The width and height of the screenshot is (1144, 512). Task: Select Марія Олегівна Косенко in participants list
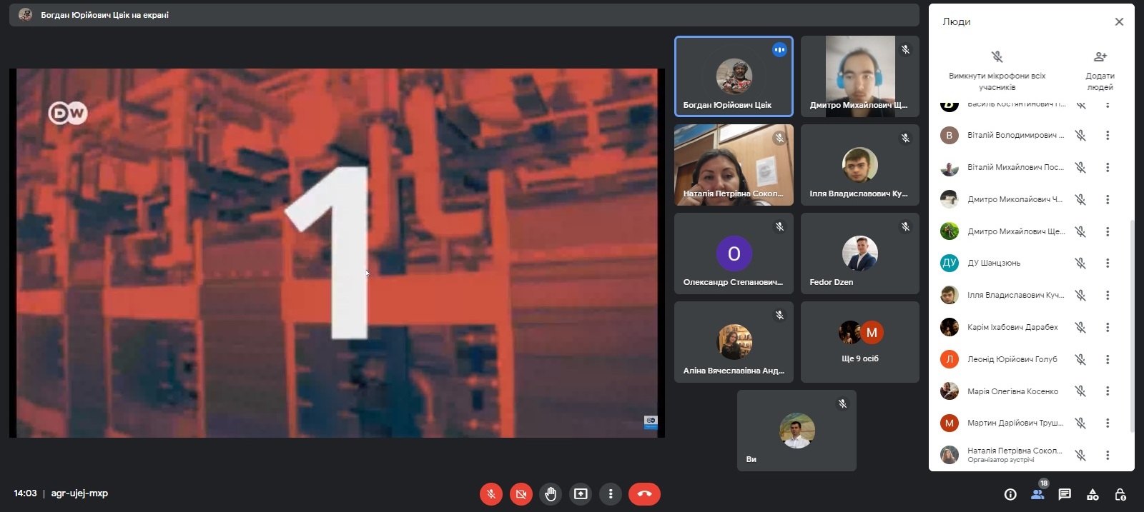tap(1012, 391)
